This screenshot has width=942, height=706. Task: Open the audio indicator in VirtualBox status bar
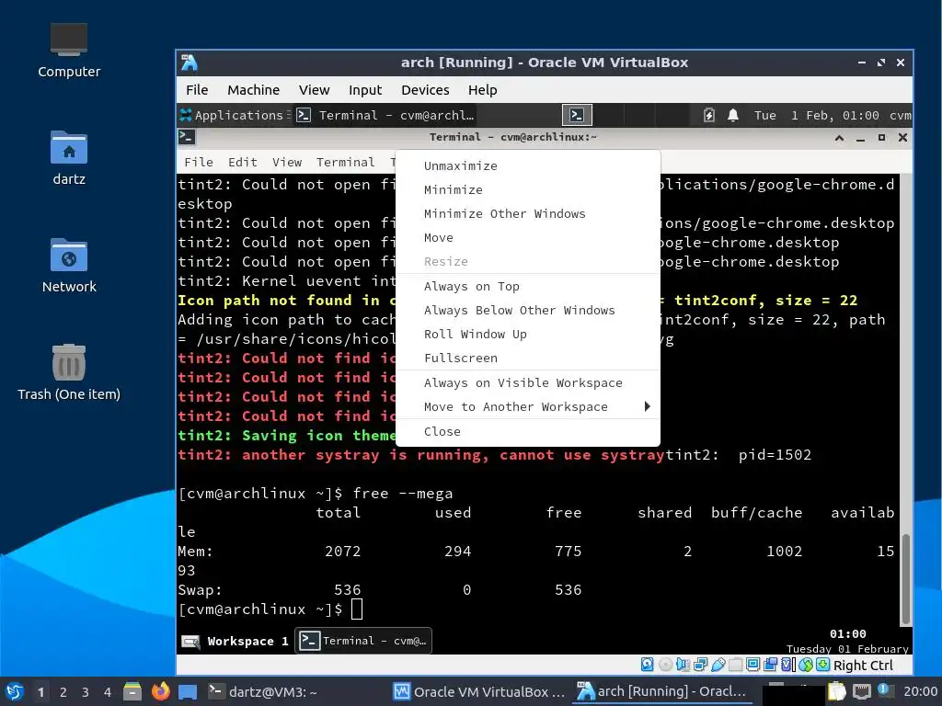(683, 665)
